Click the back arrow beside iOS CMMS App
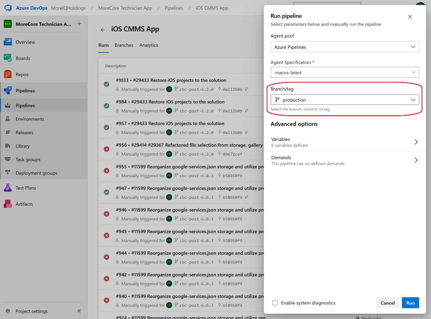Image resolution: width=431 pixels, height=319 pixels. point(103,30)
